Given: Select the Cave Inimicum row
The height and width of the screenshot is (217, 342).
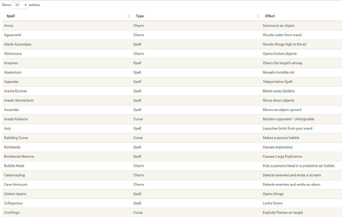Looking at the screenshot, I should pyautogui.click(x=16, y=184).
